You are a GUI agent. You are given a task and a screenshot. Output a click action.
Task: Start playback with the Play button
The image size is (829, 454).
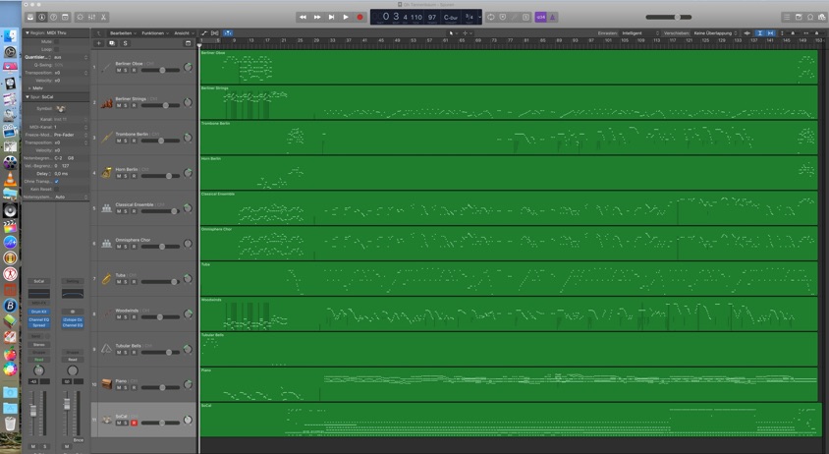(346, 17)
